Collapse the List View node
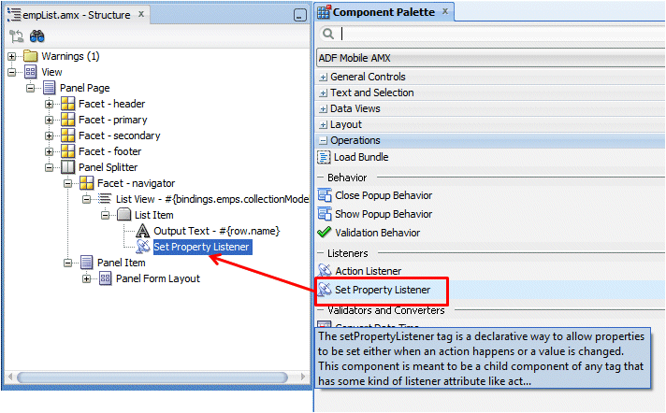 click(87, 199)
